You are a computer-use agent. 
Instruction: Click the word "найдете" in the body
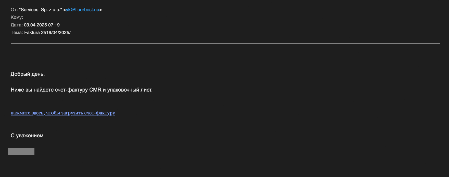[44, 90]
